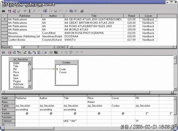Click the Cover column header in data grid
178x131 pixels.
148,16
